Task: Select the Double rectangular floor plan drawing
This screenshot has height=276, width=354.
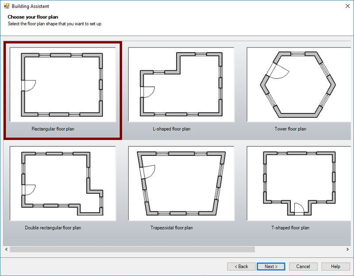Action: coord(62,183)
